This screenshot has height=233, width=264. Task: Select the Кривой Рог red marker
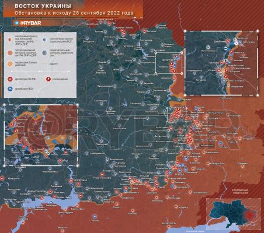[2, 178]
